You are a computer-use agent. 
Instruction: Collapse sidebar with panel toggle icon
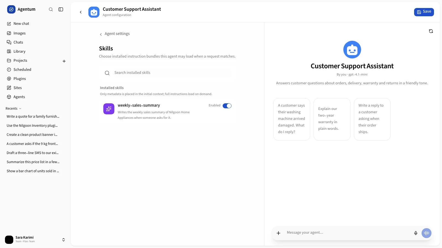[61, 9]
